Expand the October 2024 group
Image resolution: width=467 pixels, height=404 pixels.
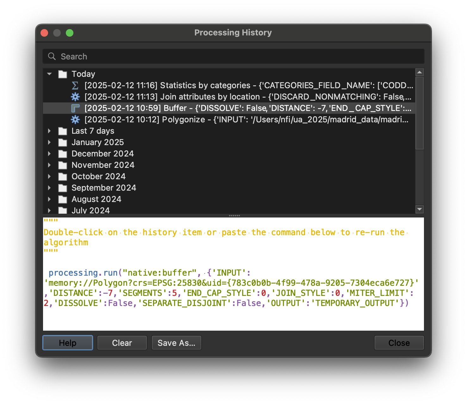click(x=49, y=176)
